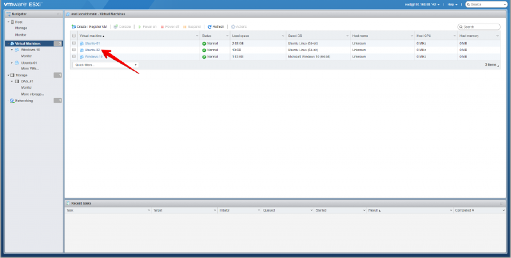Minimize the Navigator panel with its collapse icon
The width and height of the screenshot is (511, 258).
(58, 13)
